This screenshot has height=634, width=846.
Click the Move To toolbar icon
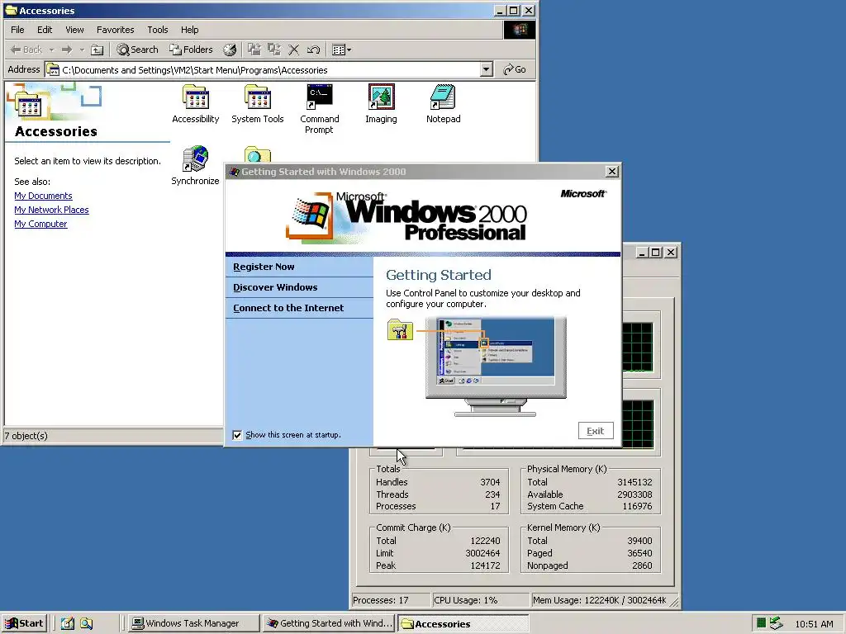pos(254,50)
